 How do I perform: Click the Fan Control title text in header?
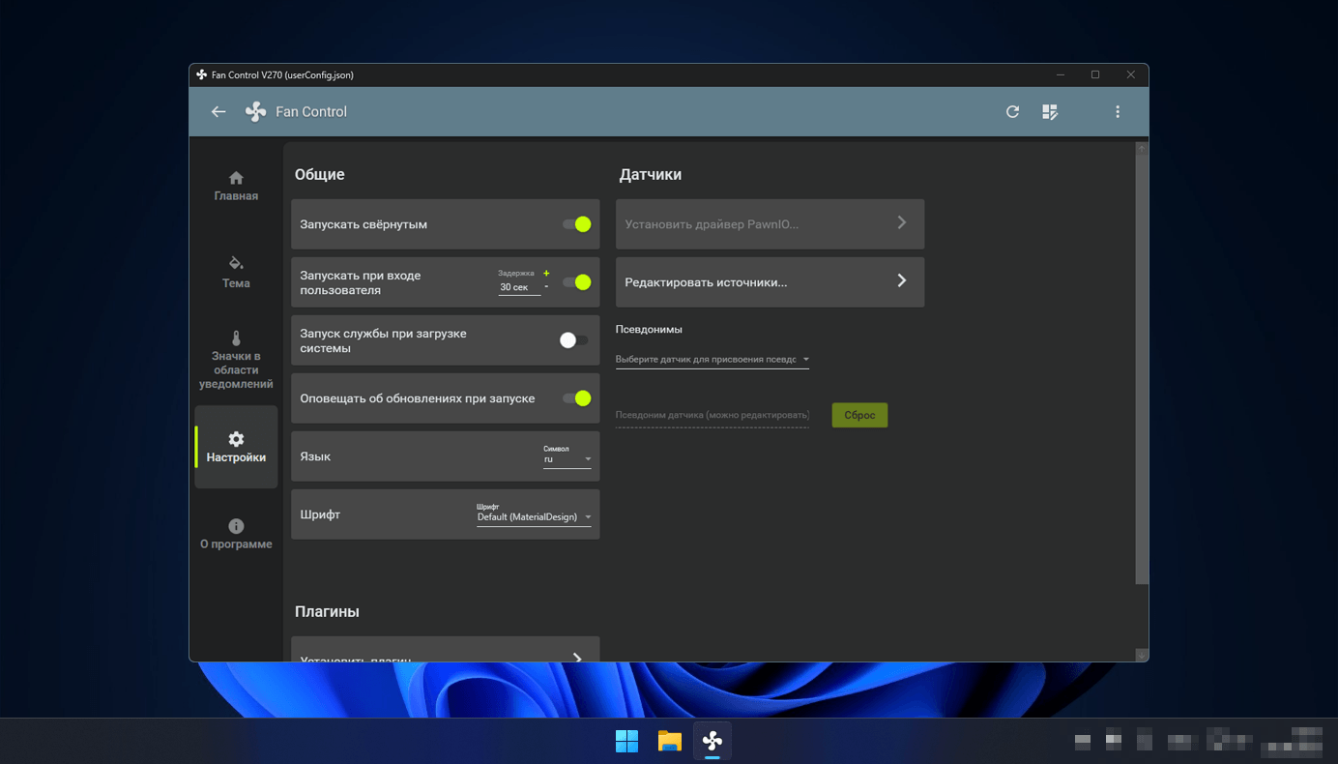coord(311,112)
